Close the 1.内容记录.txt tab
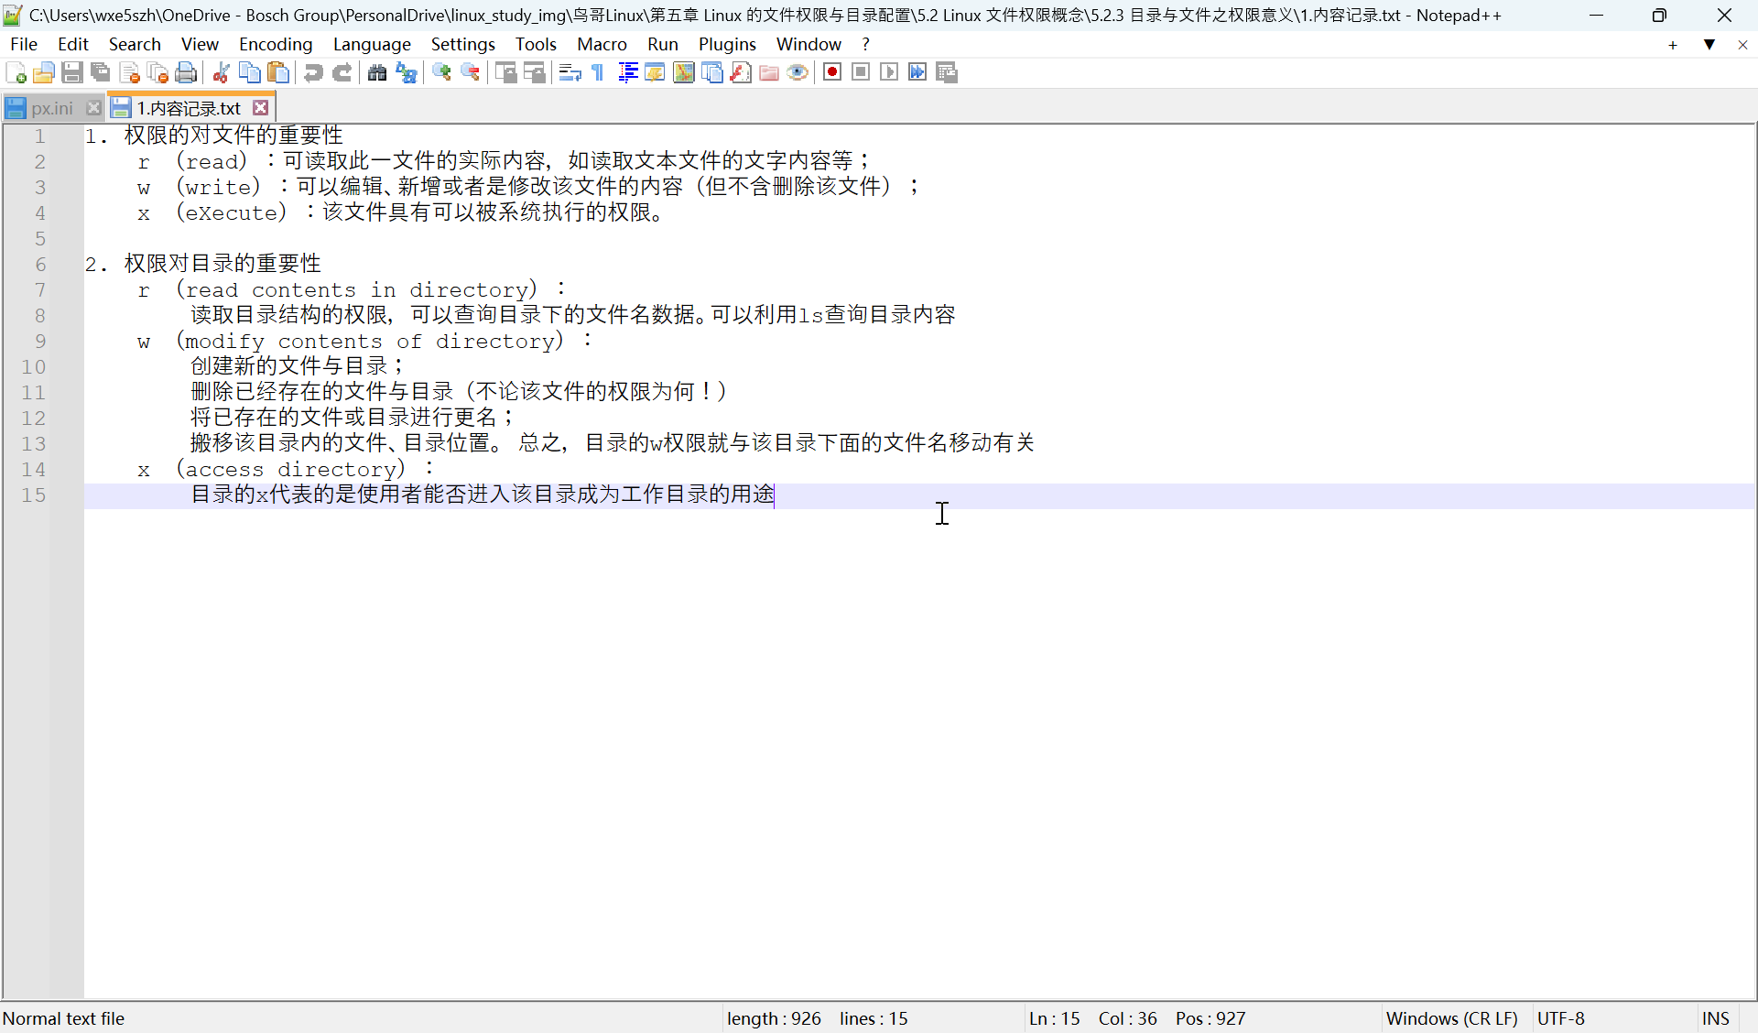 tap(261, 108)
